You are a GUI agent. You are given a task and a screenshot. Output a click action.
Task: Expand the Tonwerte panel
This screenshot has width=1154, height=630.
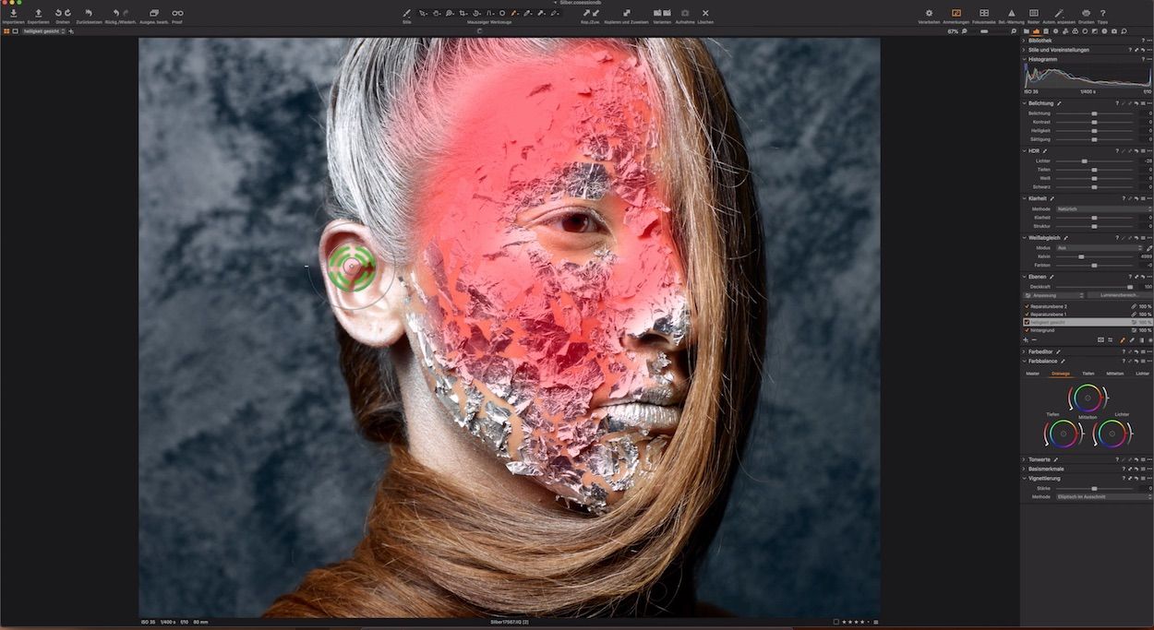click(x=1025, y=459)
